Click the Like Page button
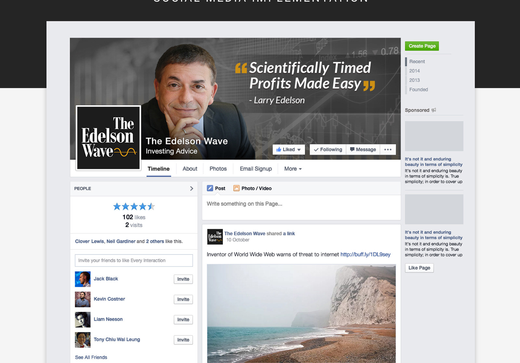 419,268
